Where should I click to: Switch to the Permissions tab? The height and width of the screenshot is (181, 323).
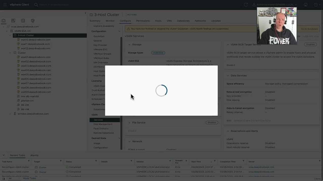pos(143,21)
